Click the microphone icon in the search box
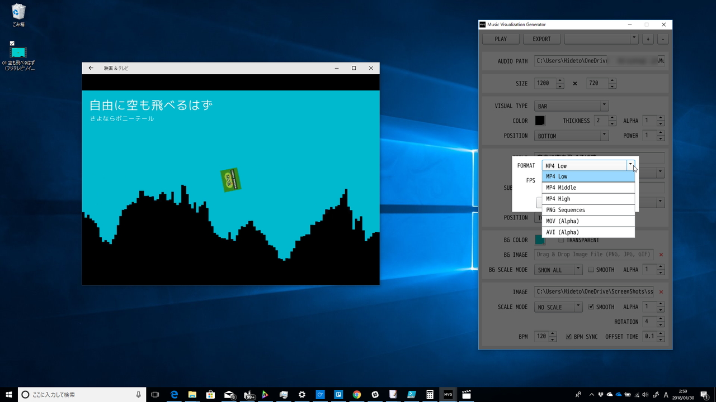Viewport: 716px width, 402px height. [x=138, y=394]
